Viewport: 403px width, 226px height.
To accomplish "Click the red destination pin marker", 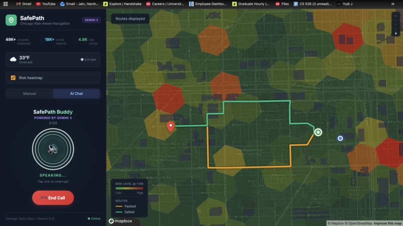I will pos(170,127).
